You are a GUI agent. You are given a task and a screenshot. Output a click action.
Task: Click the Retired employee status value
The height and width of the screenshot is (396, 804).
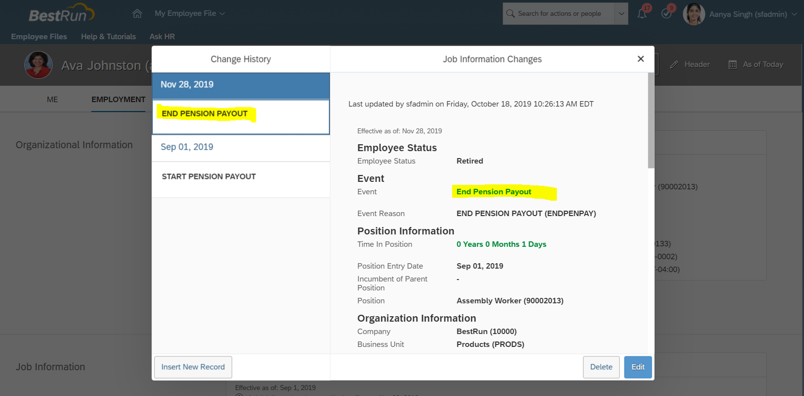click(469, 161)
